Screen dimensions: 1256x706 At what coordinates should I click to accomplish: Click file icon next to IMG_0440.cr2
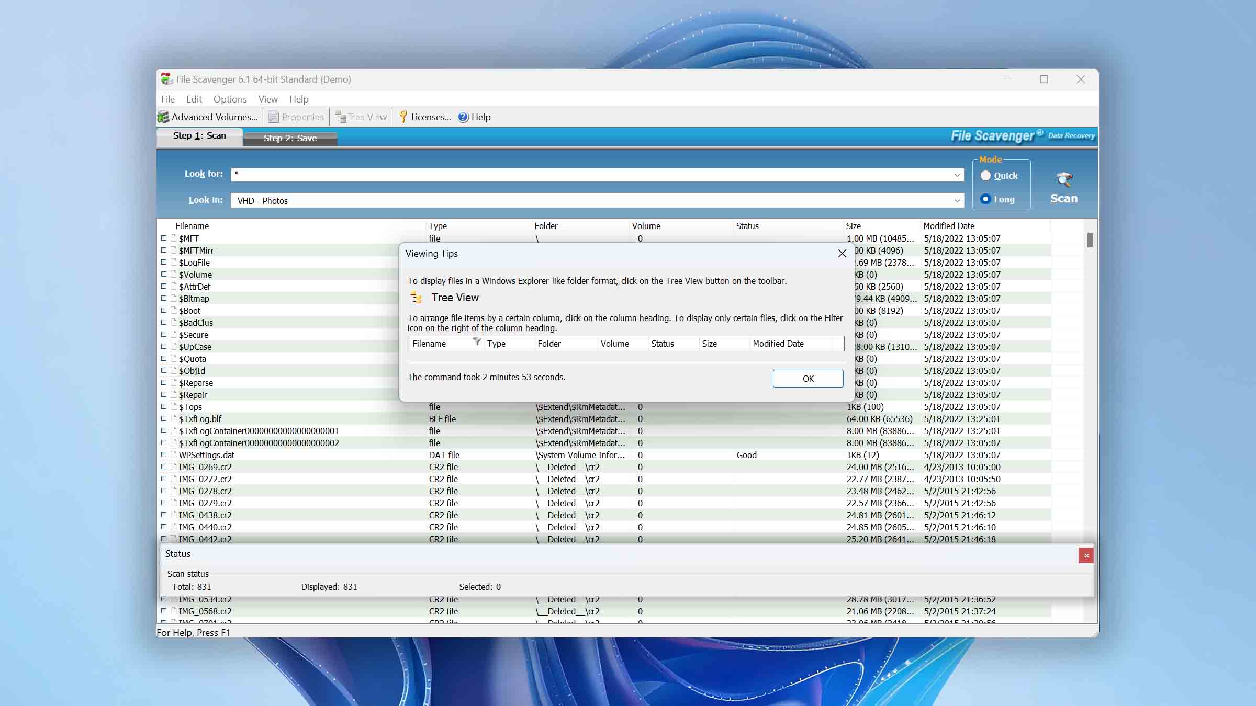click(173, 527)
